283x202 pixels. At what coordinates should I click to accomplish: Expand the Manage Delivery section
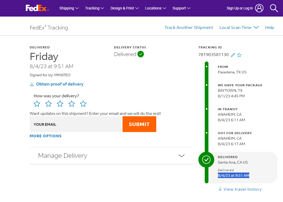(111, 156)
